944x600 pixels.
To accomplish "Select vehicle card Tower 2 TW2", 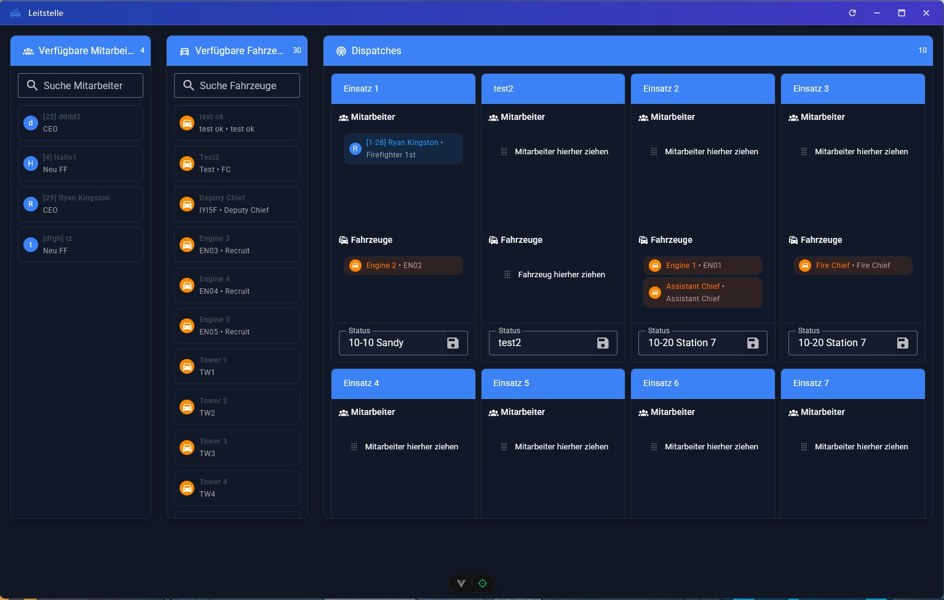I will [237, 407].
